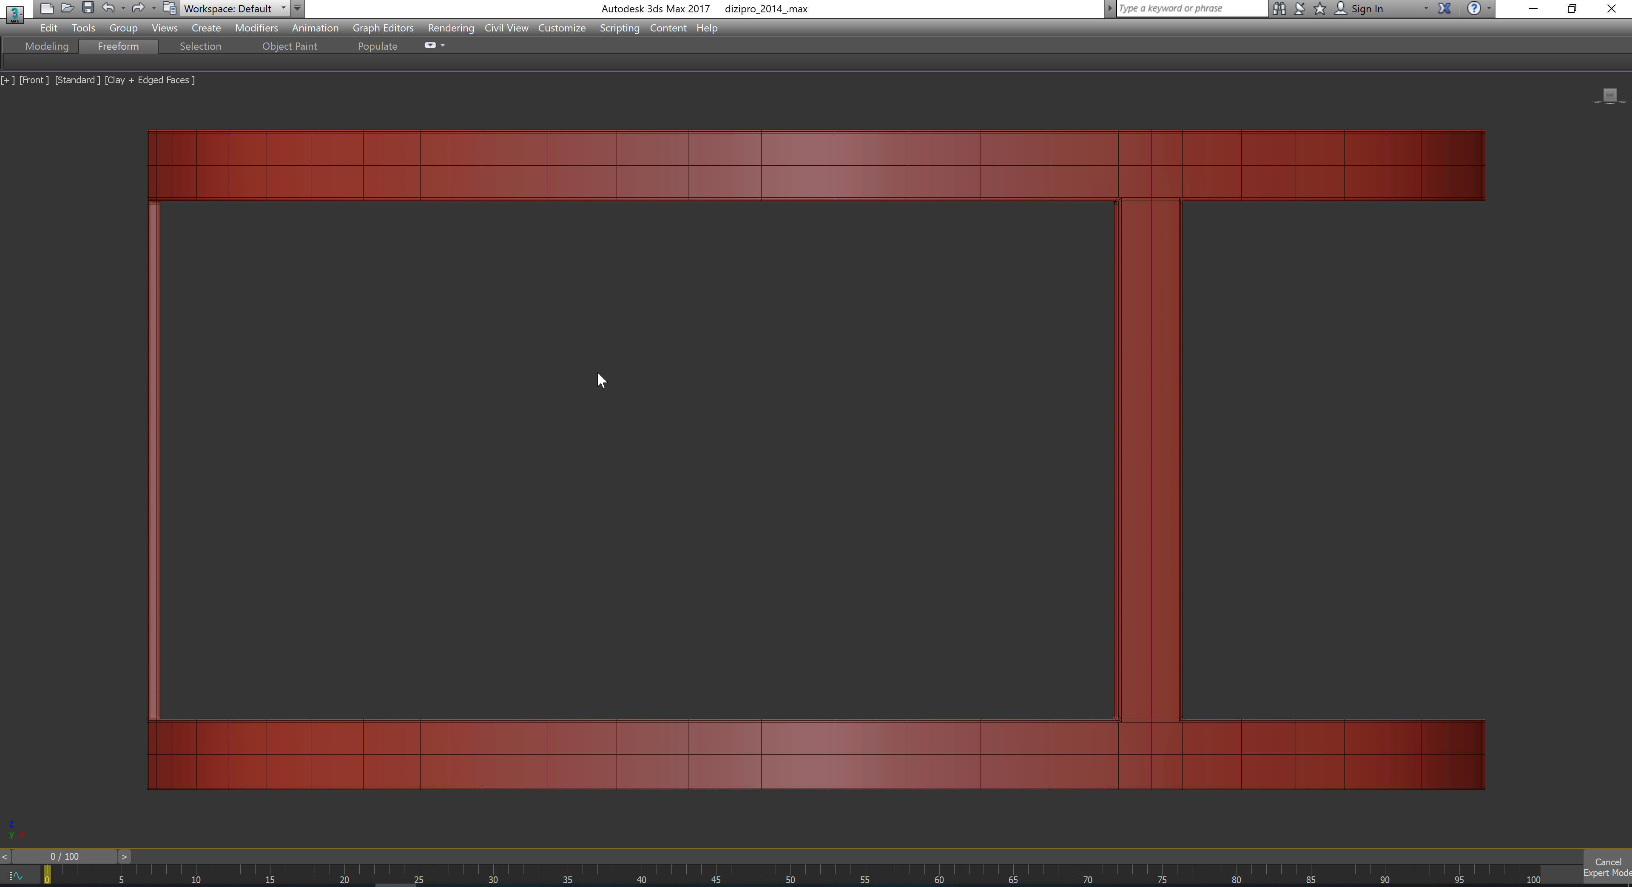Expand the Help question mark dropdown arrow
1632x887 pixels.
click(1489, 8)
